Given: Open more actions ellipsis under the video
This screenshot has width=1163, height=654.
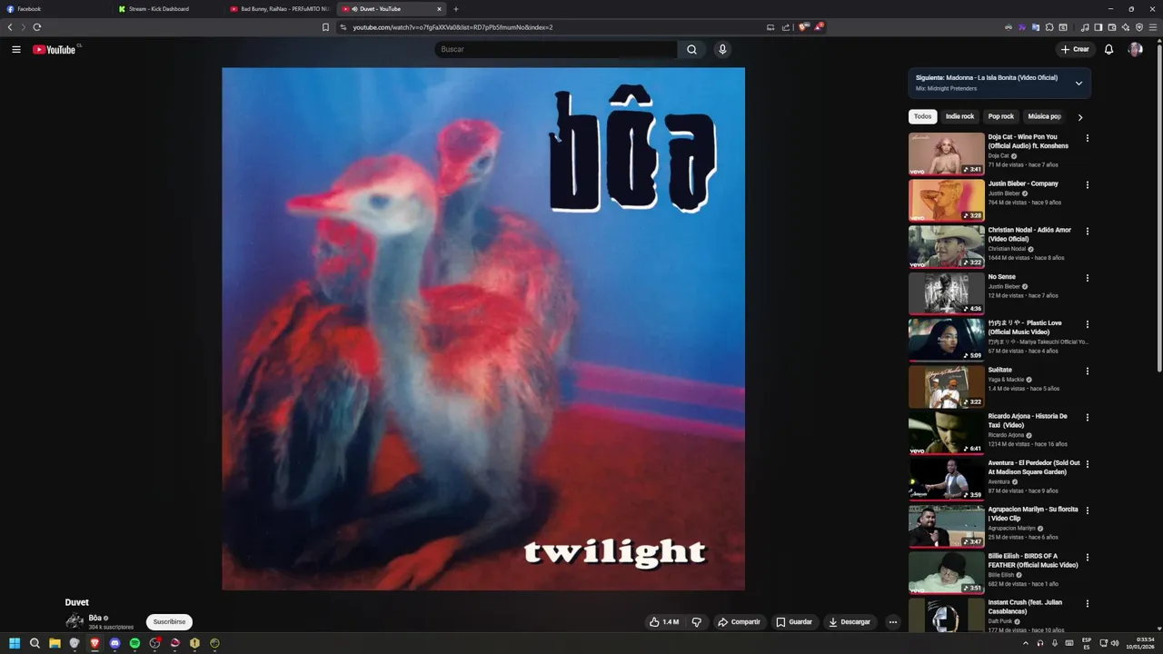Looking at the screenshot, I should 893,622.
